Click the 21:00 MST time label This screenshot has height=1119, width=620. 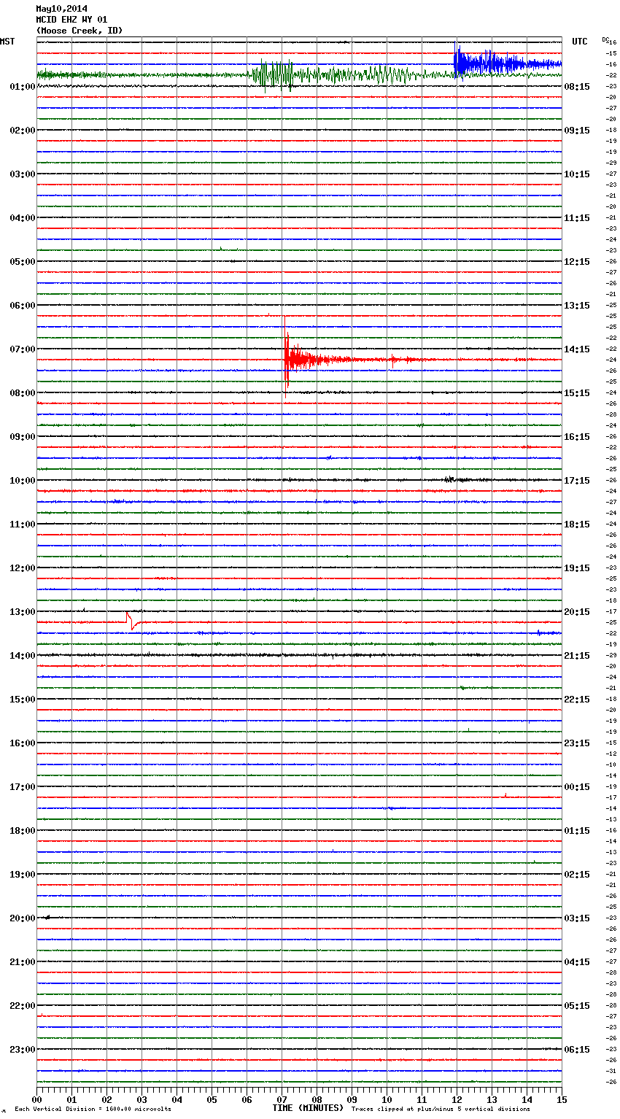point(23,962)
